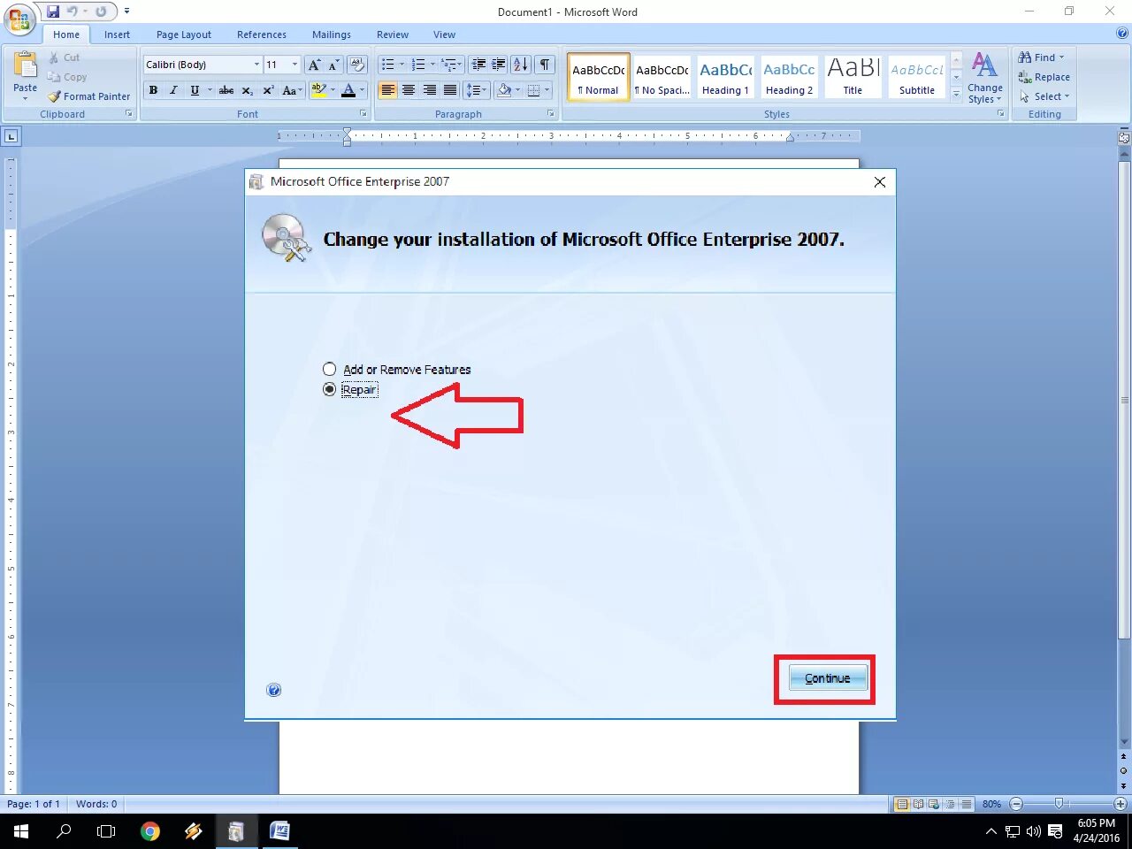Apply subscript formatting
The image size is (1132, 849).
coord(247,90)
